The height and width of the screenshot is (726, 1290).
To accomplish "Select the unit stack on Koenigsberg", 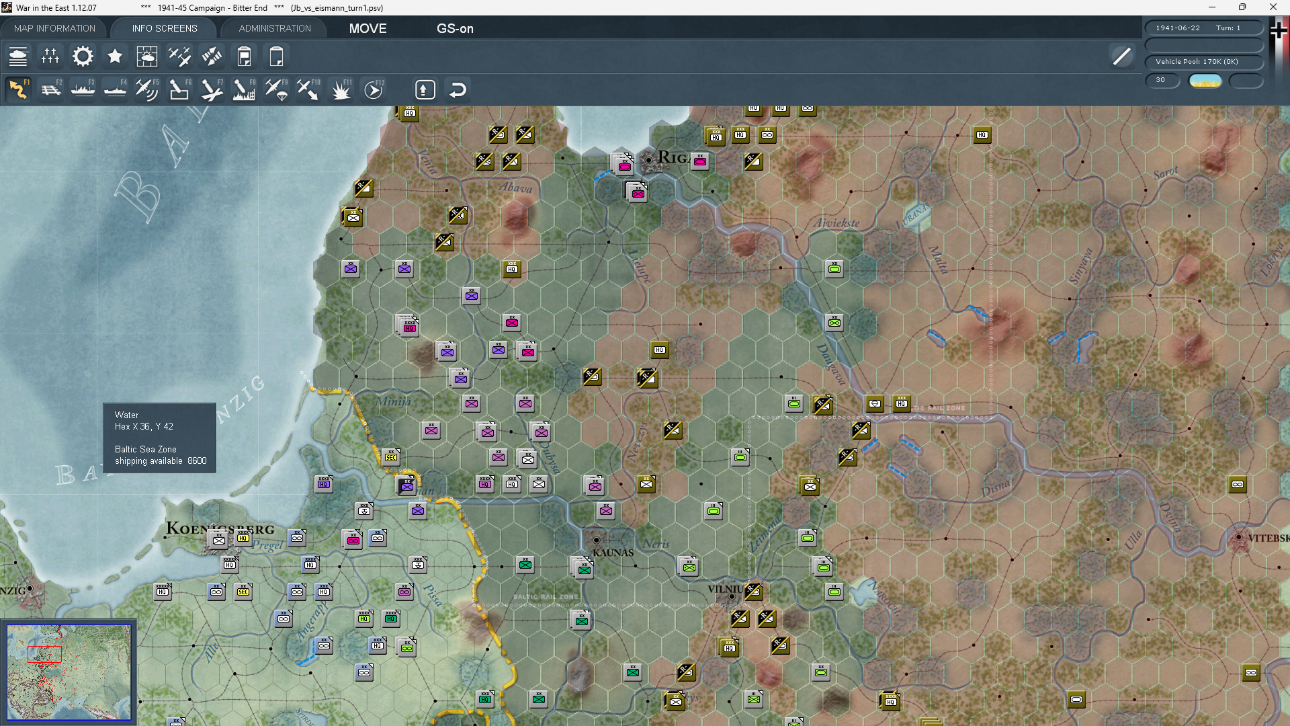I will pyautogui.click(x=218, y=539).
